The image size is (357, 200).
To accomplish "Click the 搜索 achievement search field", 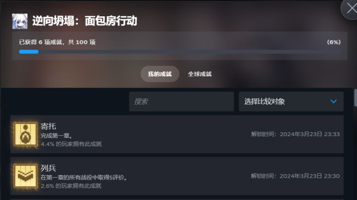I will (x=181, y=101).
